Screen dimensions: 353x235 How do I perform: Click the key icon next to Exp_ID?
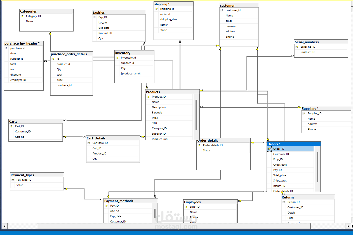[x=95, y=17]
